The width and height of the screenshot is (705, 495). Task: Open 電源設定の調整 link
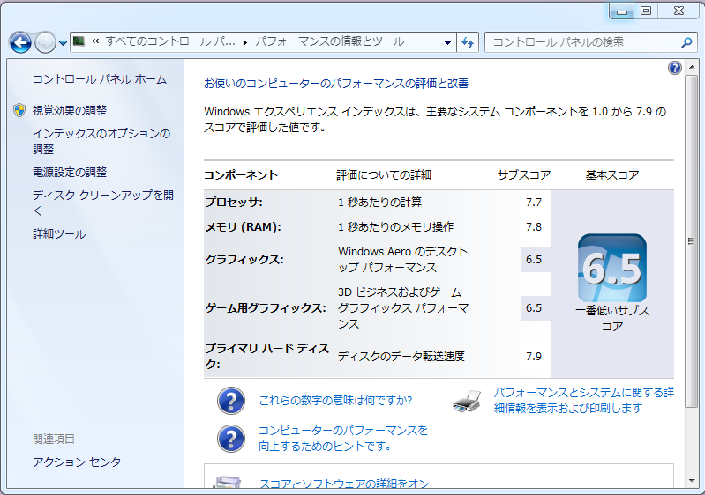70,172
